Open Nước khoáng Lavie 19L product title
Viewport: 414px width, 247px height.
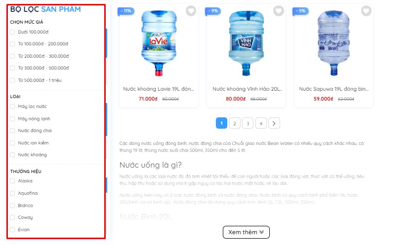pos(159,89)
